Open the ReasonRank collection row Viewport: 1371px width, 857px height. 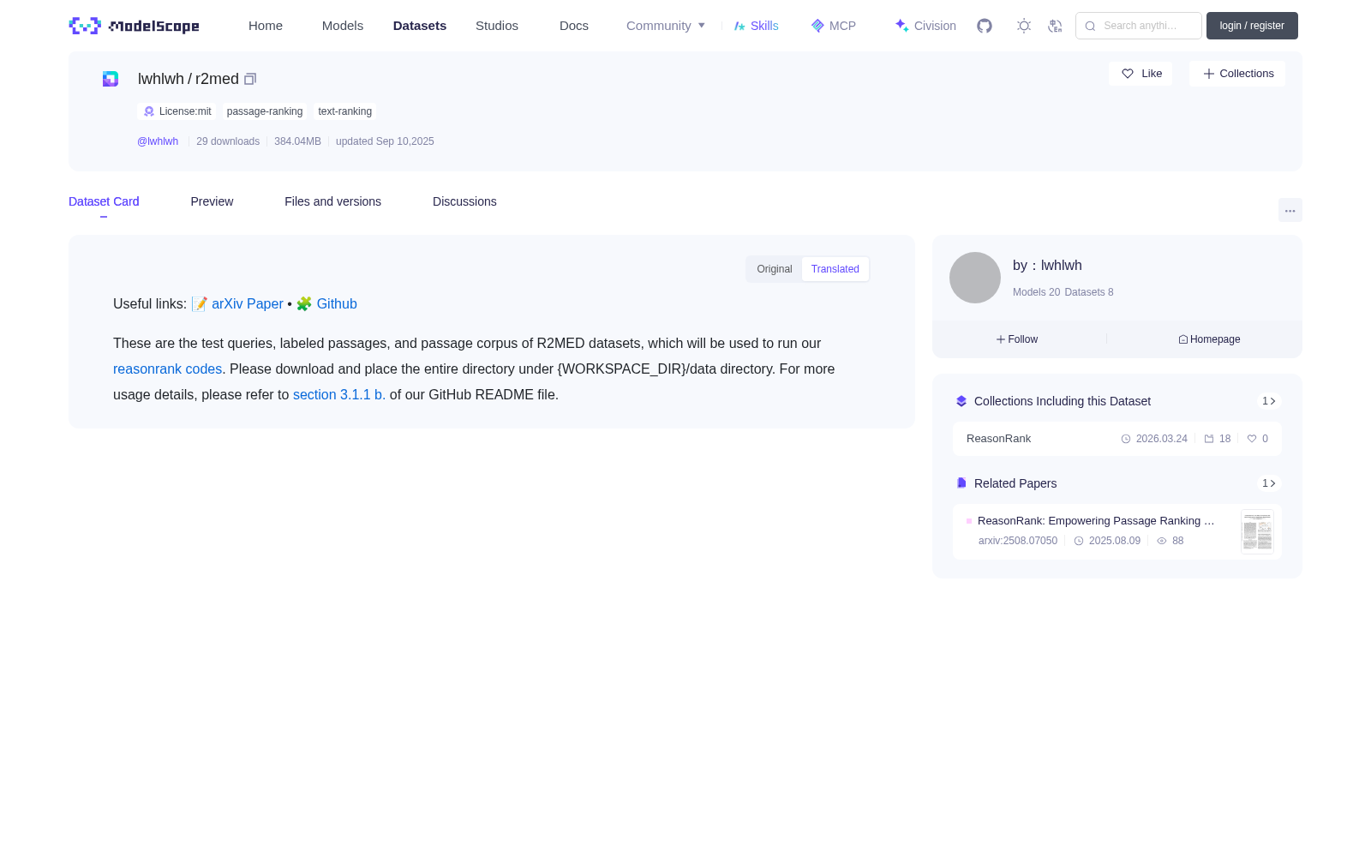pyautogui.click(x=1117, y=439)
